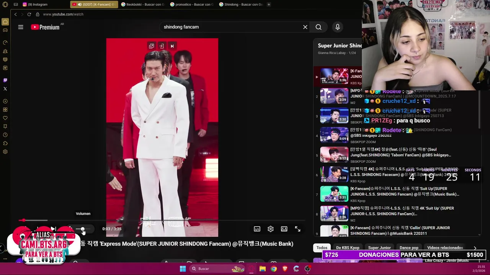Image resolution: width=490 pixels, height=275 pixels.
Task: Click the video progress bar scrubber
Action: tap(24, 220)
